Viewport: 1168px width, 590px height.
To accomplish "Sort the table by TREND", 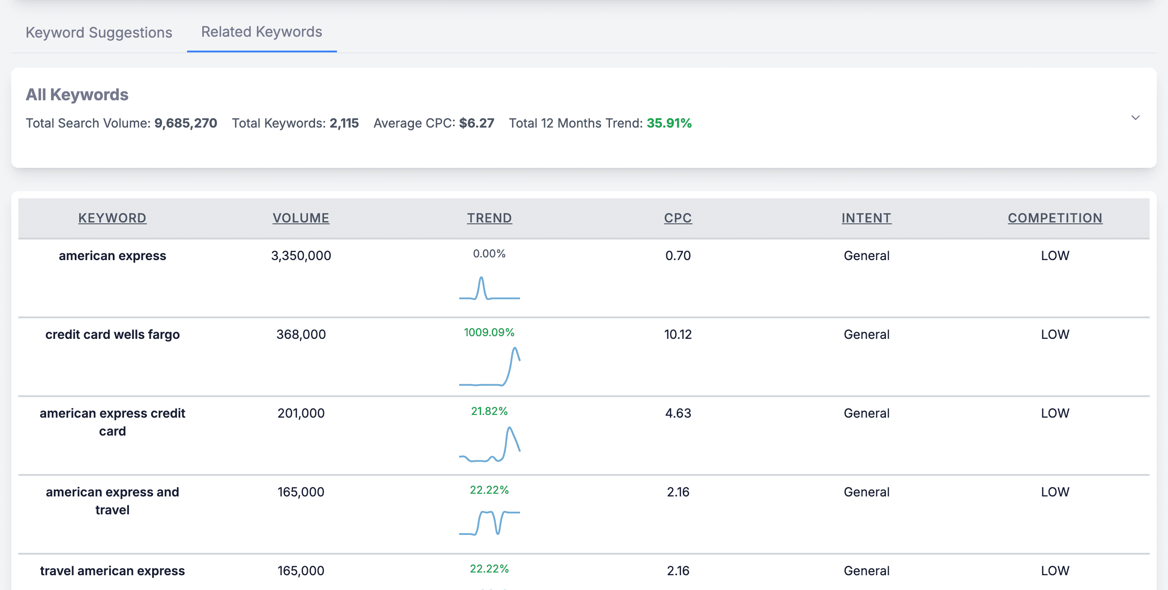I will pyautogui.click(x=489, y=218).
